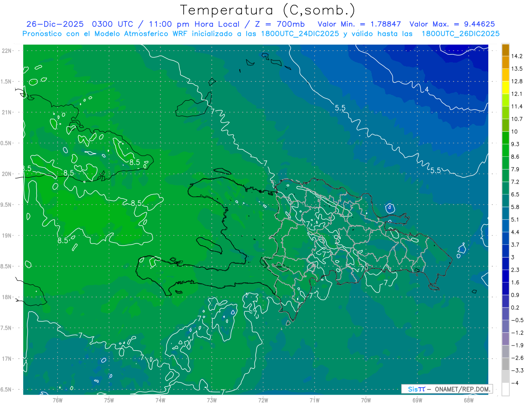This screenshot has width=526, height=406.
Task: Click colorbar label '8.6'
Action: click(x=516, y=157)
